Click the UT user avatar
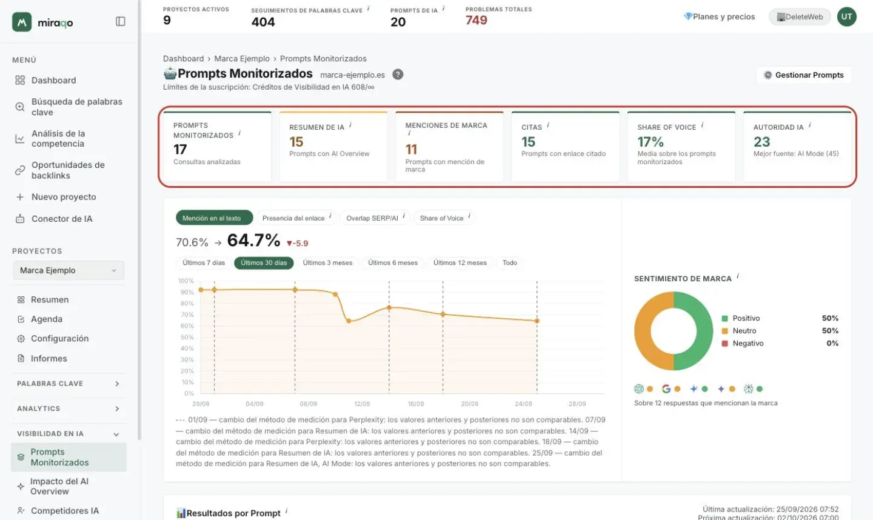This screenshot has width=873, height=520. [x=846, y=17]
